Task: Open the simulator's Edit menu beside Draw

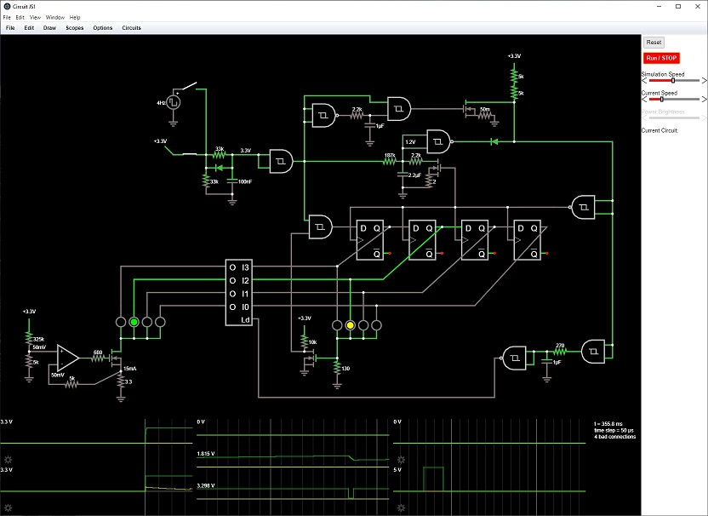Action: [x=29, y=27]
